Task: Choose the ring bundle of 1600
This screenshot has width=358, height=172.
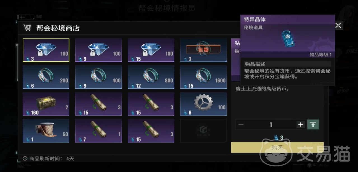Action: (x=203, y=77)
